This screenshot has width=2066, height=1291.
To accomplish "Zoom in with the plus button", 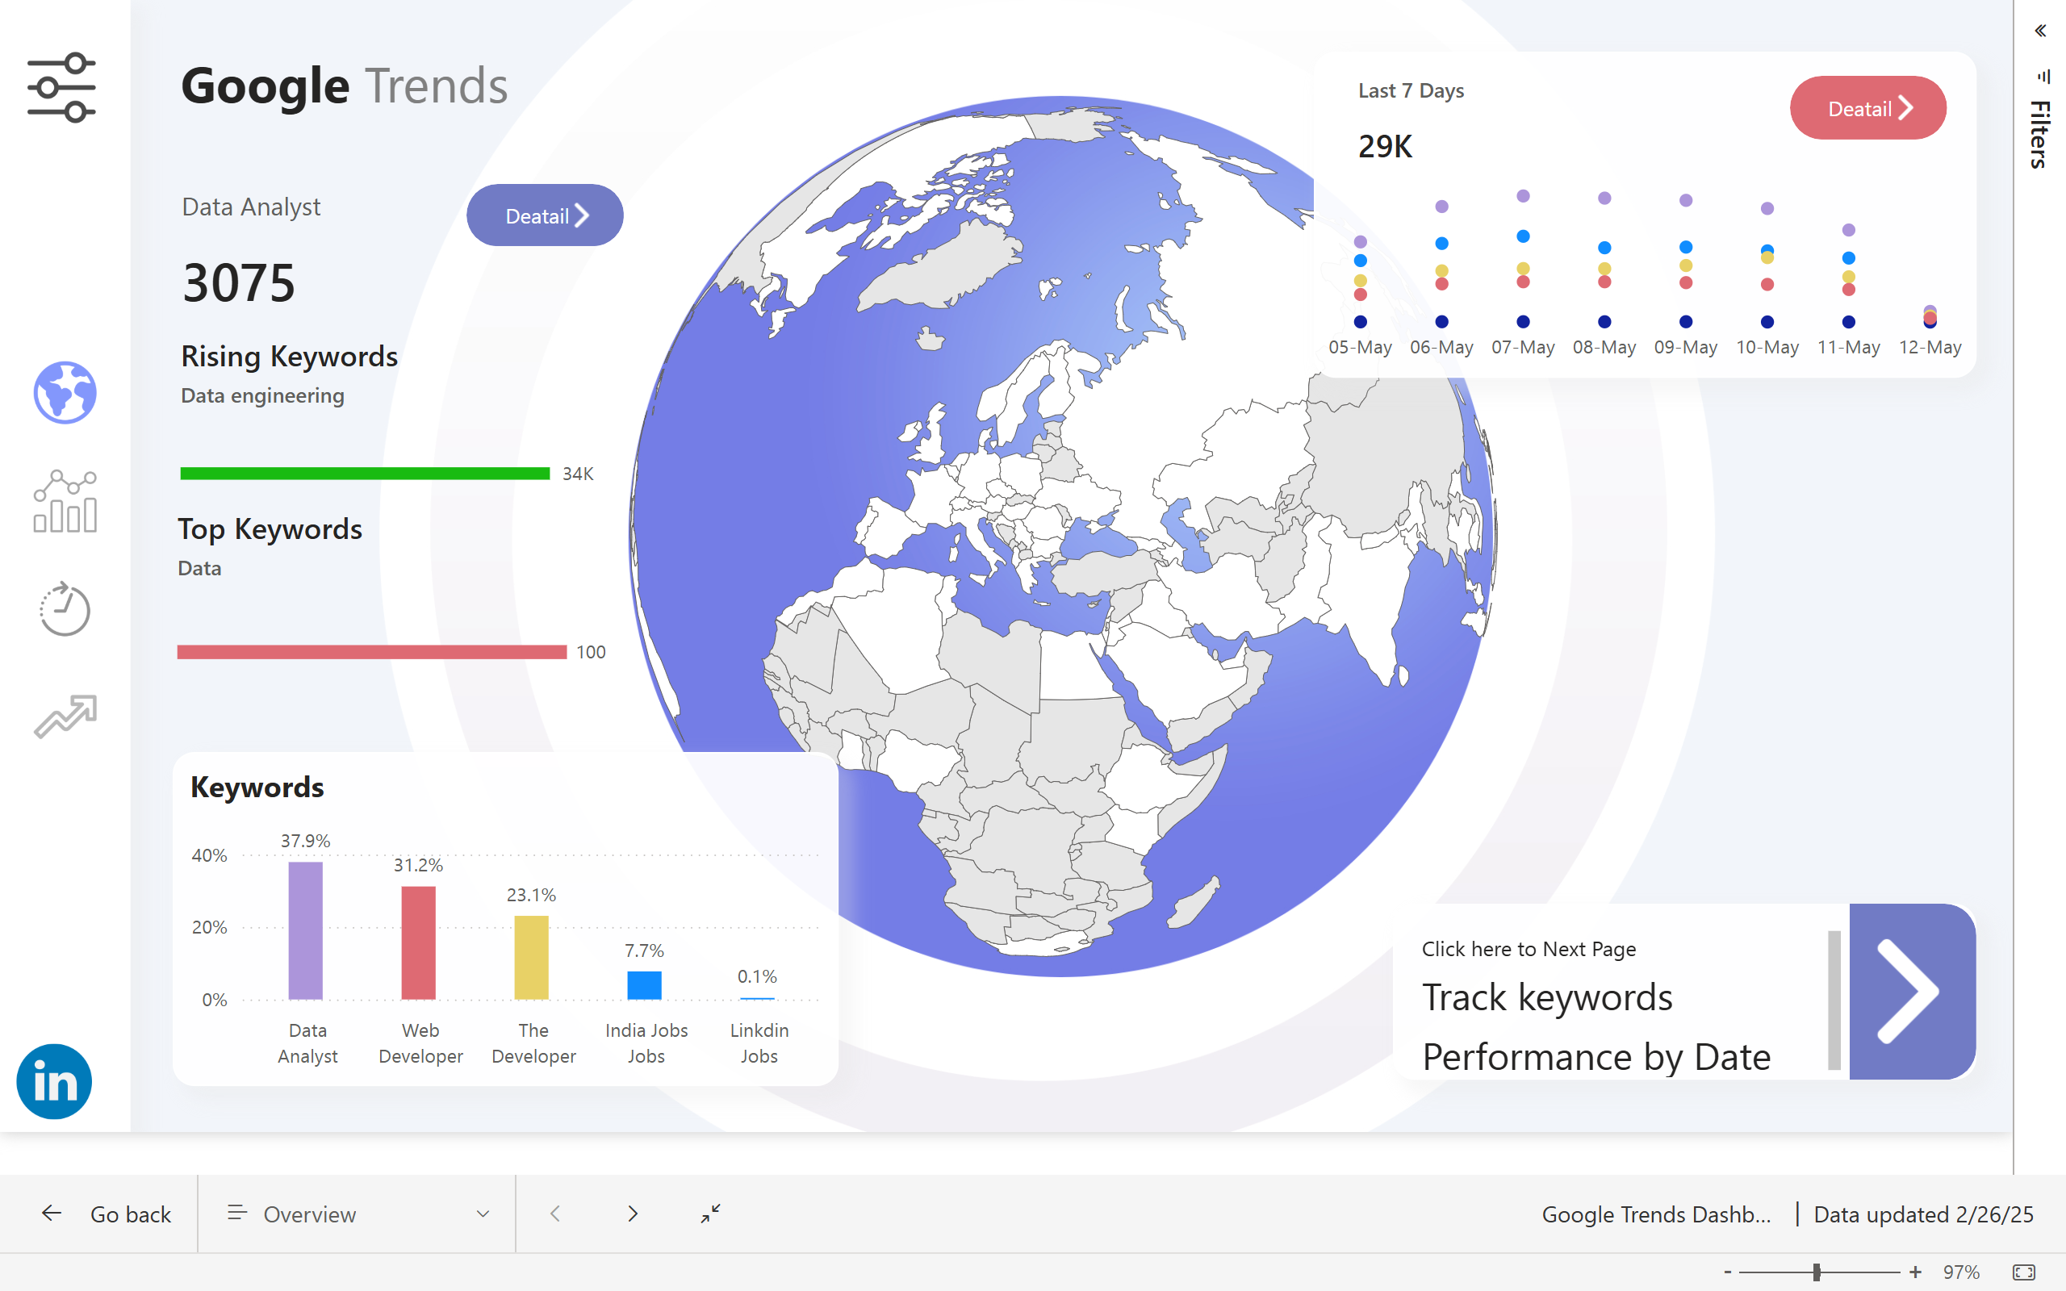I will pos(1915,1272).
